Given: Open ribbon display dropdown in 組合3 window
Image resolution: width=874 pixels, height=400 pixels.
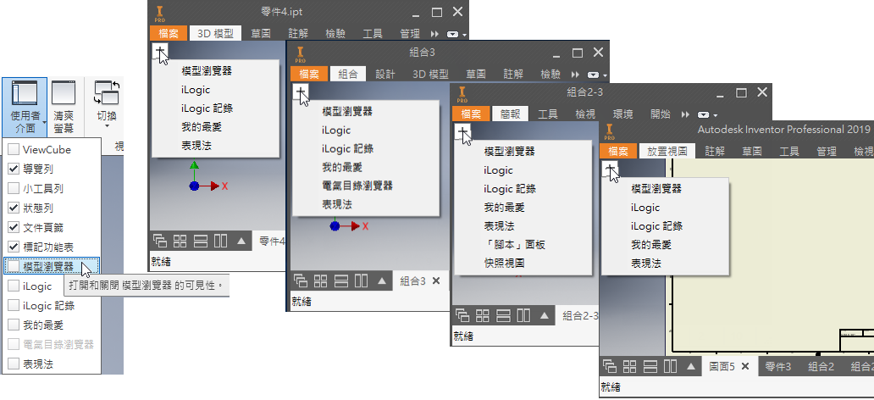Looking at the screenshot, I should pos(596,75).
